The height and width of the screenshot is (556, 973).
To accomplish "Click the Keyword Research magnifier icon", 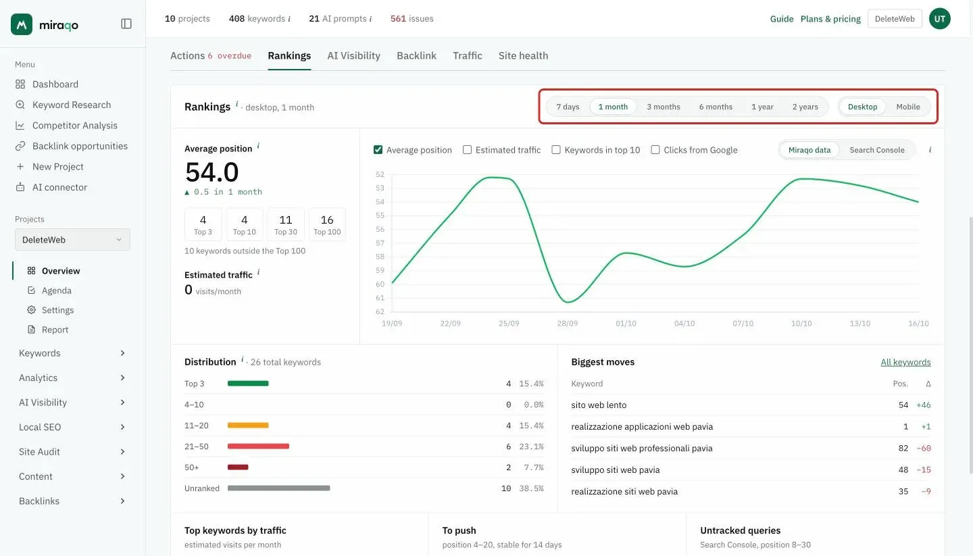I will point(20,105).
